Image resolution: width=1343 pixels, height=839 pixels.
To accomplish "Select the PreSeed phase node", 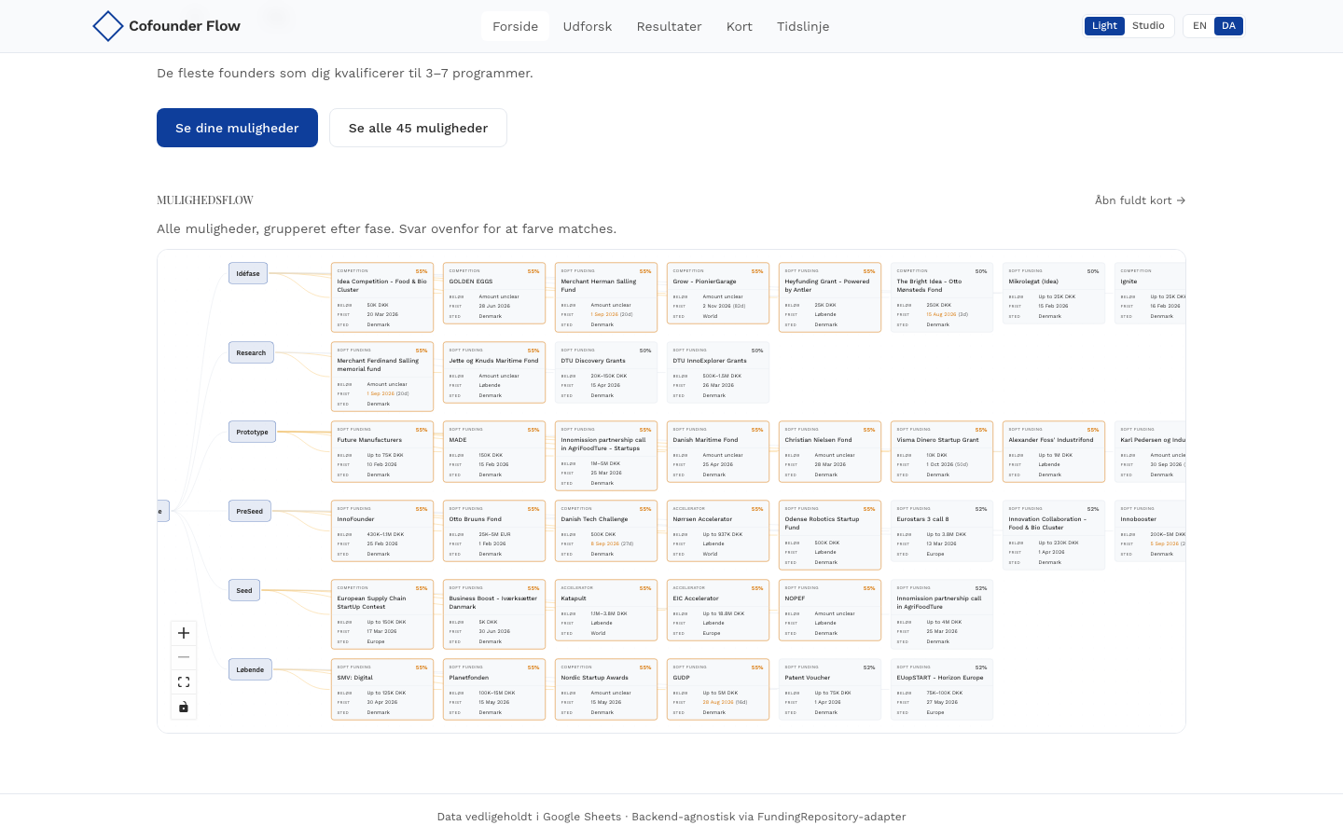I will click(250, 511).
